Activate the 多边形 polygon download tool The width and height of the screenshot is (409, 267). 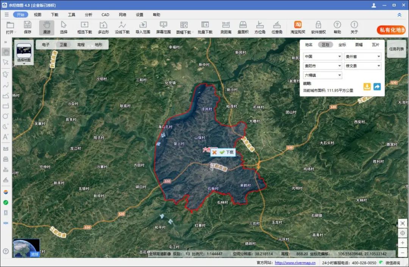103,27
